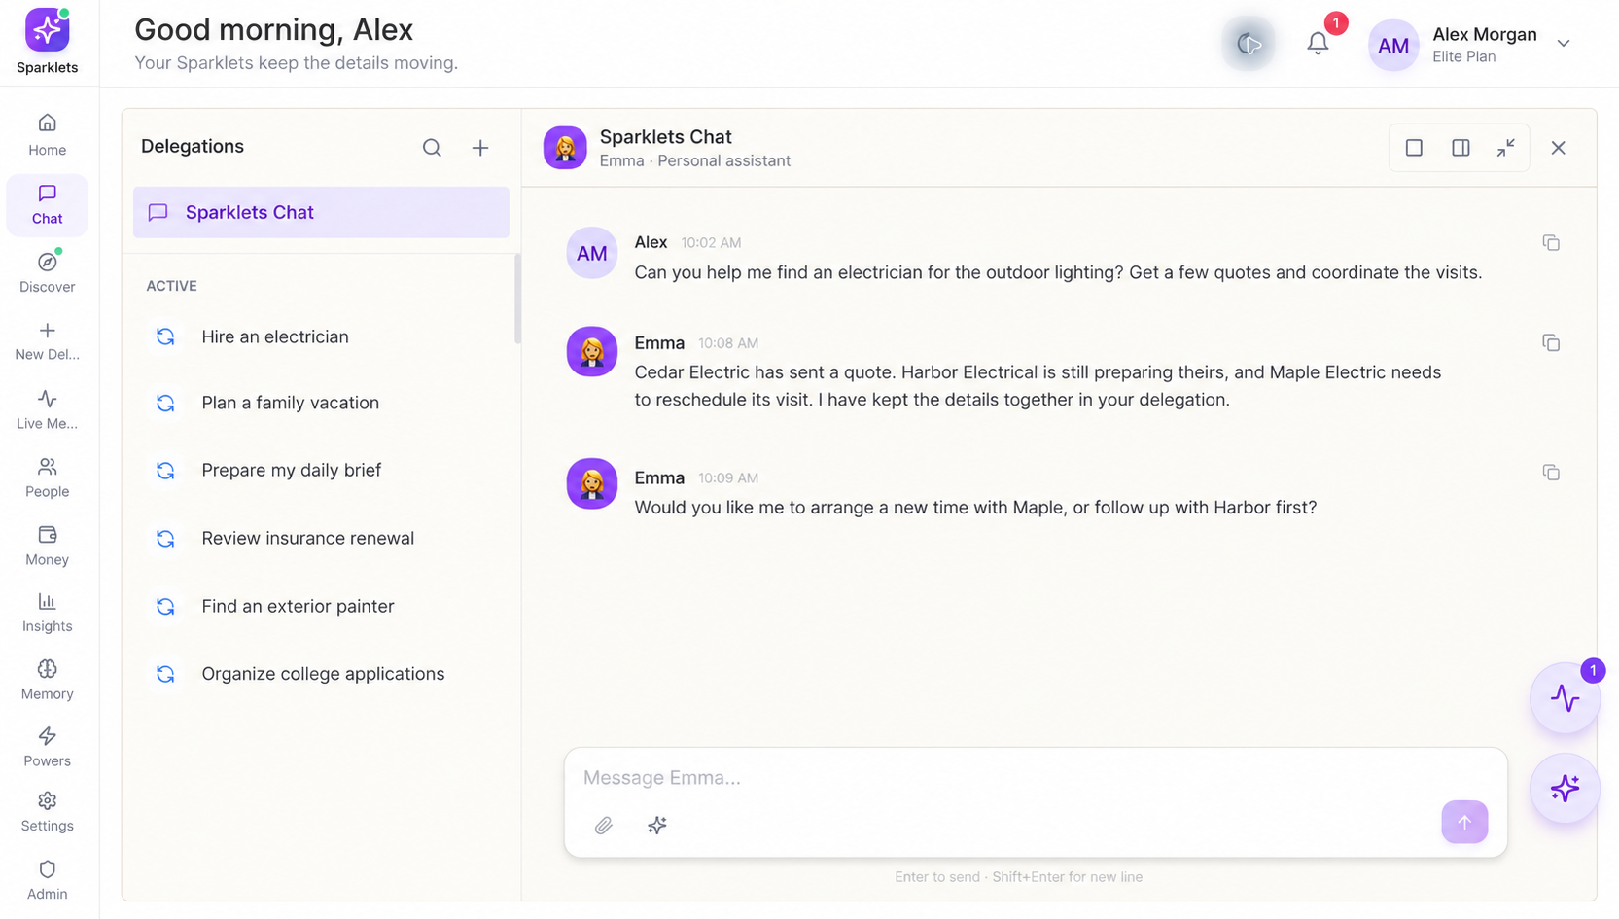Click Emma's avatar in chat header
The image size is (1619, 919).
coord(565,148)
